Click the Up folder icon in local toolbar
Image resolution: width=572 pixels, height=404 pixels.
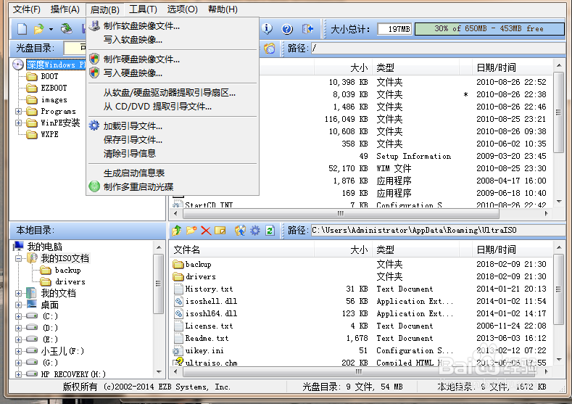[177, 230]
